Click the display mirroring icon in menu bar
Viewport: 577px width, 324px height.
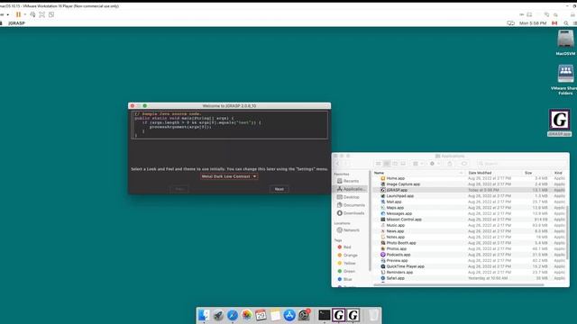coord(511,23)
